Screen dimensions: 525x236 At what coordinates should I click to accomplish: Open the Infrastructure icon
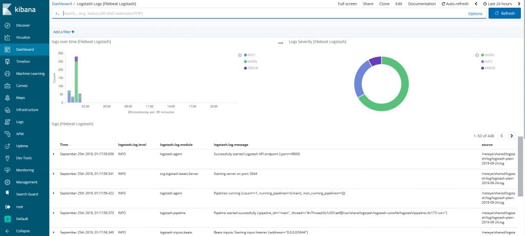(7, 110)
